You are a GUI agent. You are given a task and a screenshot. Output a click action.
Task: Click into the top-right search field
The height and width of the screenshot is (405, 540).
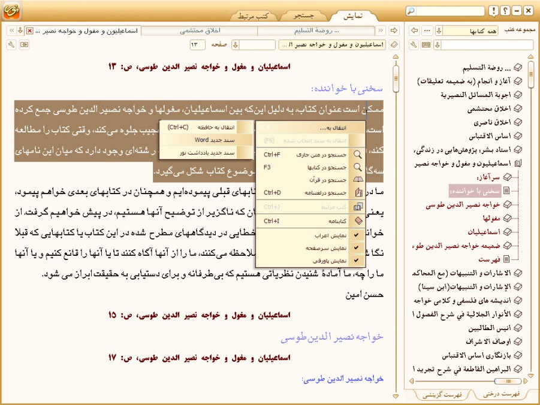pos(450,11)
